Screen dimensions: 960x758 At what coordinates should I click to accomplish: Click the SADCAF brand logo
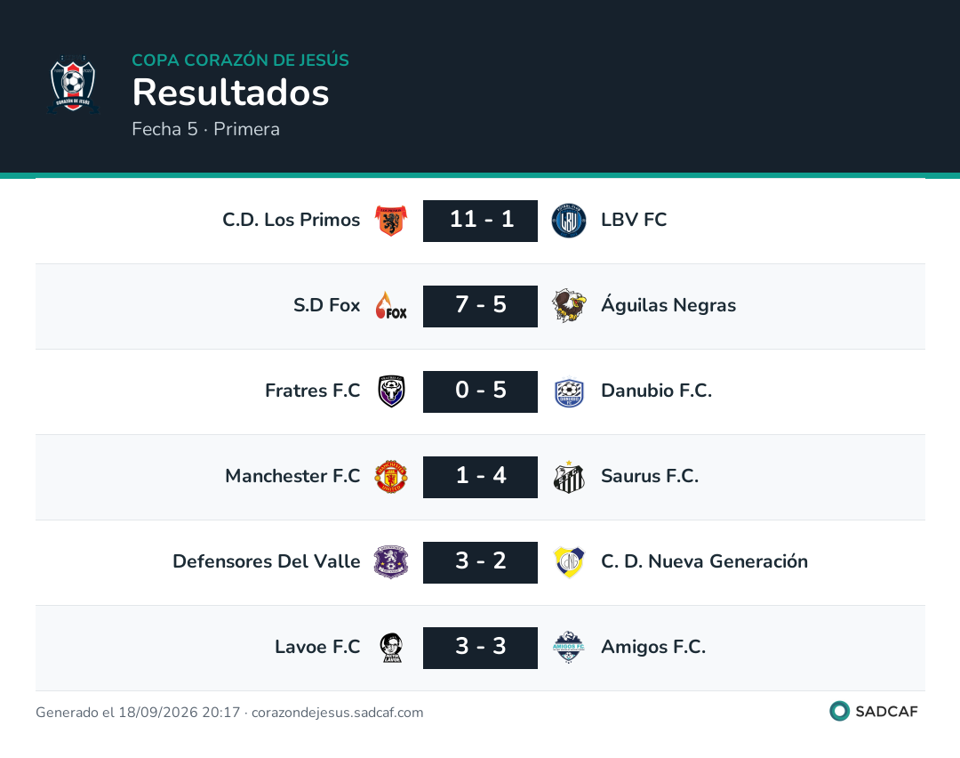tap(874, 712)
